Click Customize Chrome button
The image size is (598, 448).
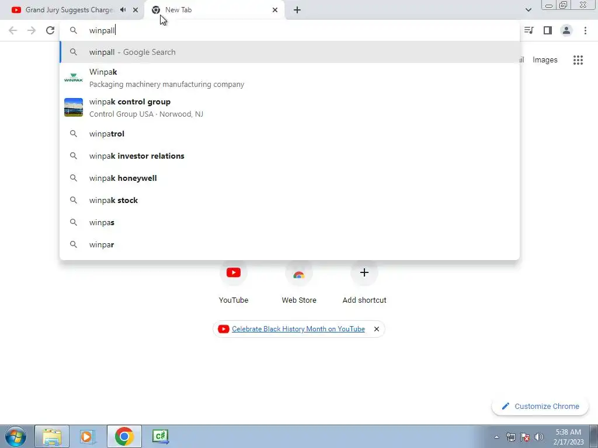[540, 407]
